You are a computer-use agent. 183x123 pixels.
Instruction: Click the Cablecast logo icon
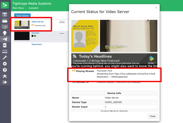point(5,5)
